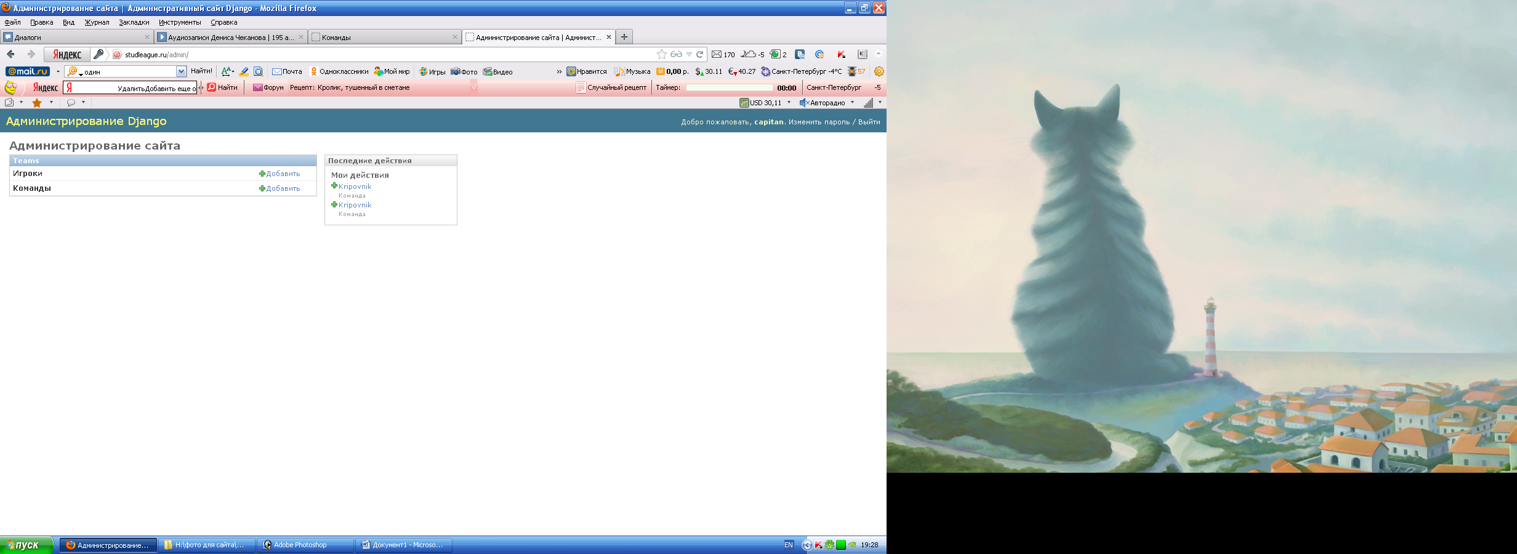The image size is (1517, 554).
Task: Reload the page with the refresh arrow
Action: (x=699, y=54)
